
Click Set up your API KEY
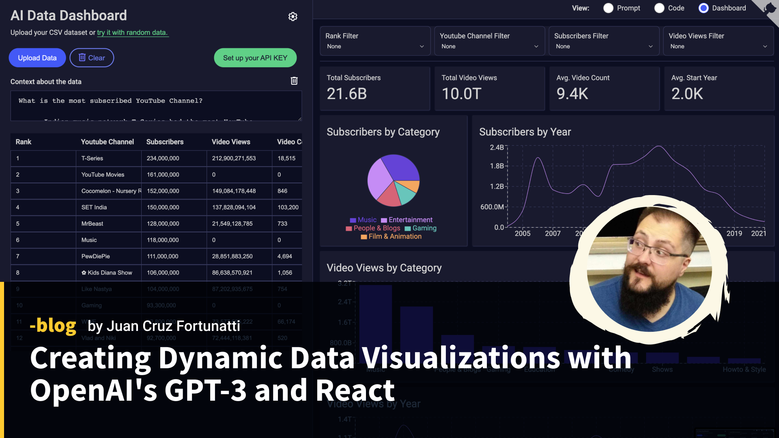click(255, 58)
